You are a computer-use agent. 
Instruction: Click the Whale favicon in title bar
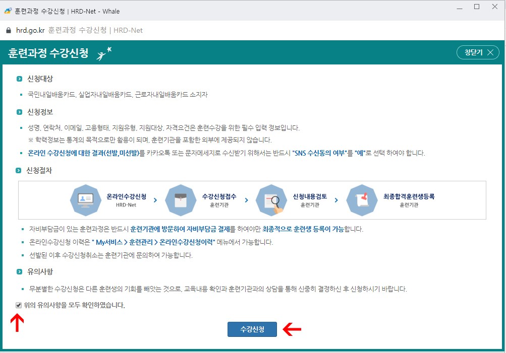8,11
